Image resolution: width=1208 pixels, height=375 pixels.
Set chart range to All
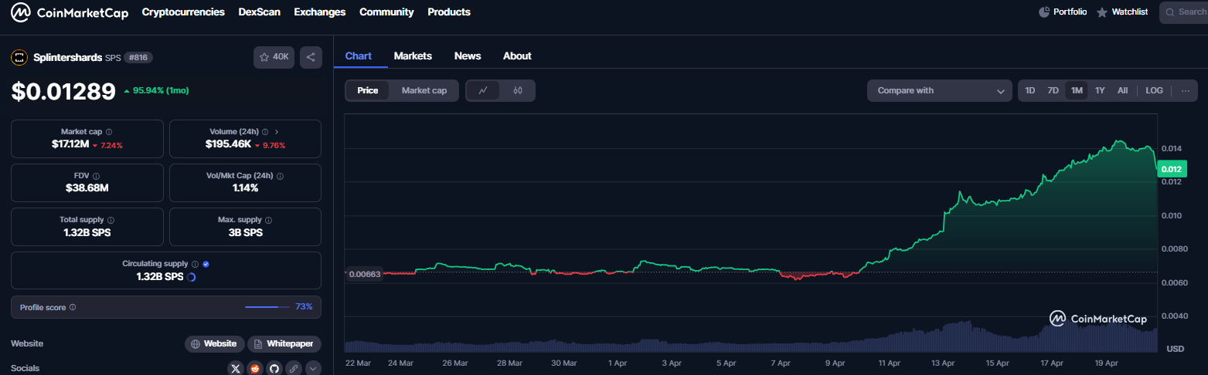pos(1122,90)
